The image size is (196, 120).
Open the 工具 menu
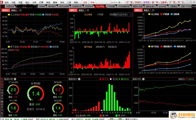(x=69, y=2)
